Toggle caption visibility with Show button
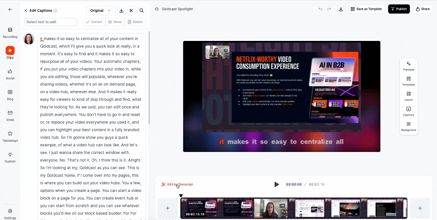The height and width of the screenshot is (220, 437). 115,22
